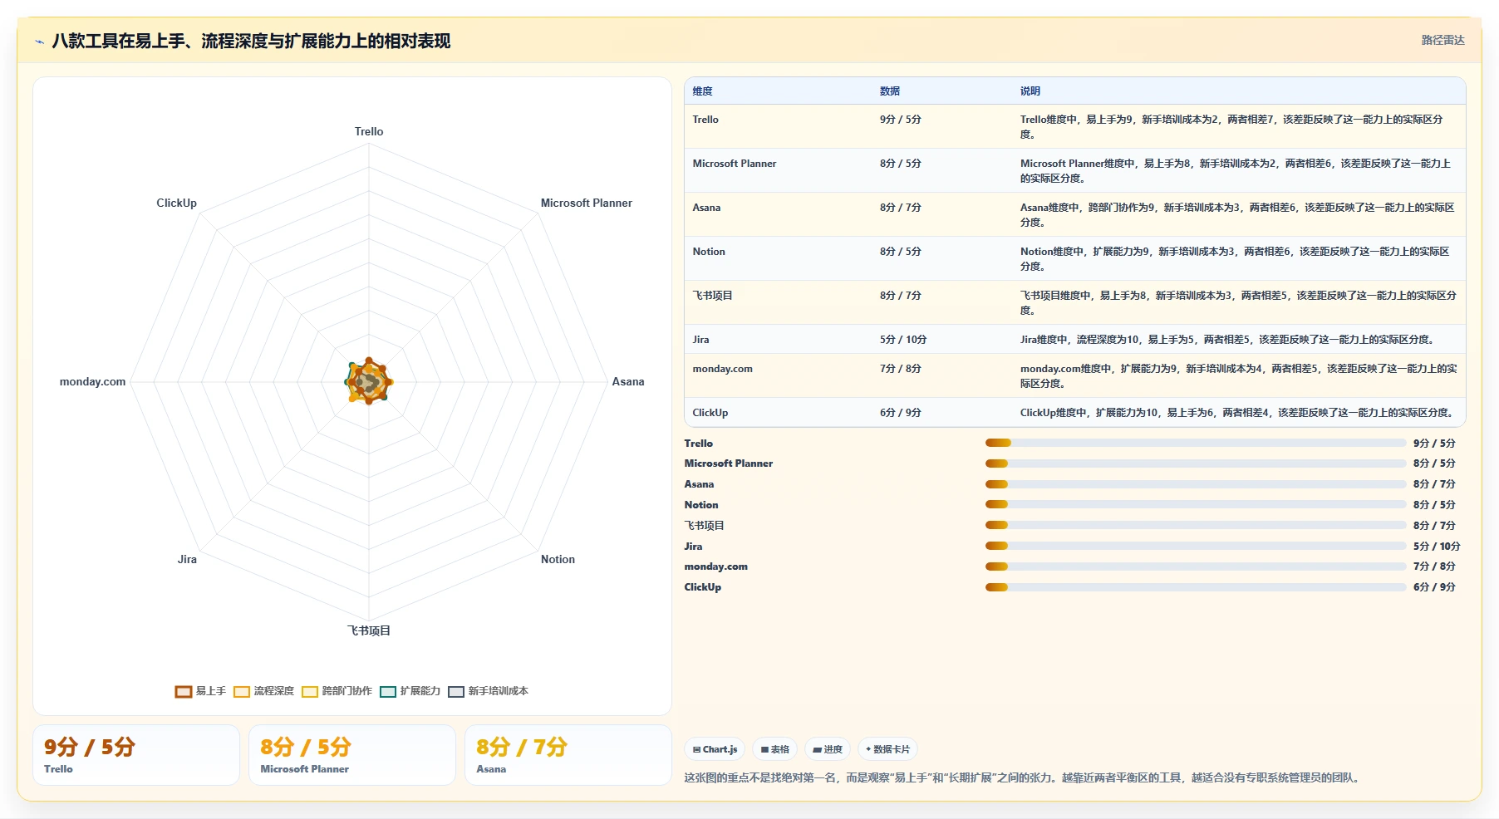Click the 飞书项目 radar axis label
Image resolution: width=1499 pixels, height=819 pixels.
tap(369, 630)
